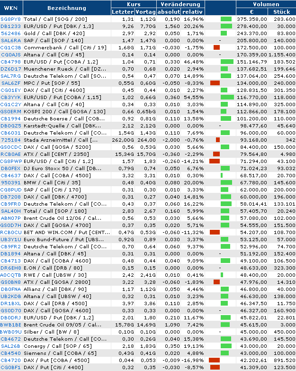Open WKN link UB3Y1U
Viewport: 296px width, 371px height.
(10, 239)
